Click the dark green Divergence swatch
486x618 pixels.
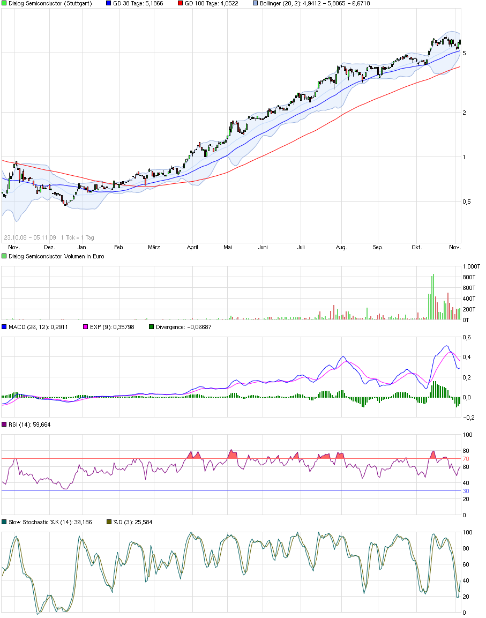151,327
